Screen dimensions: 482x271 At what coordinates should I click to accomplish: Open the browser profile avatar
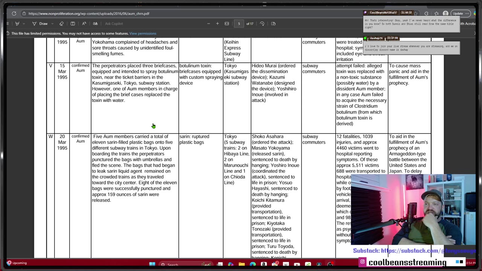coord(445,14)
